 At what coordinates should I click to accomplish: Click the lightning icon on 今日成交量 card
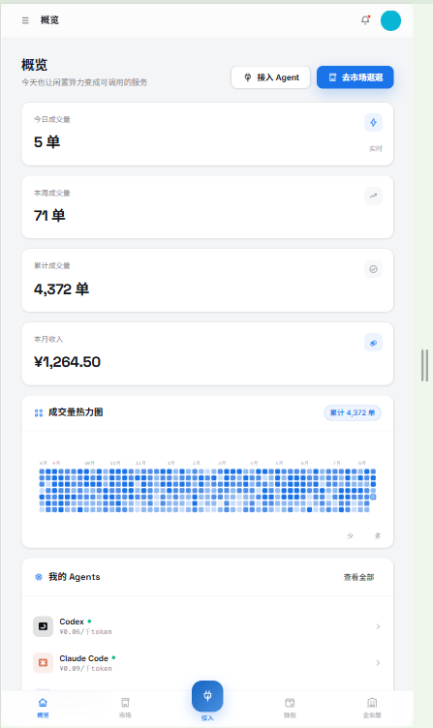tap(373, 123)
